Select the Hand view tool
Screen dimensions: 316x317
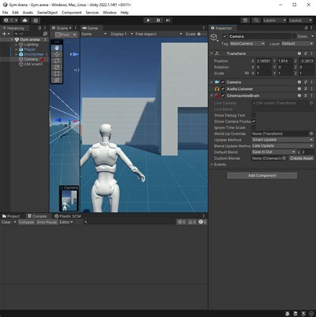(57, 48)
